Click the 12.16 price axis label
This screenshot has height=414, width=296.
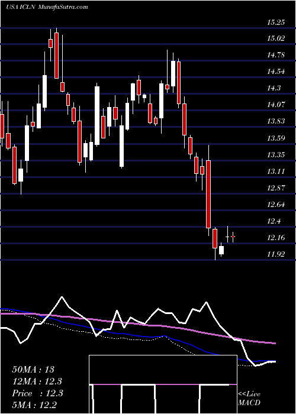coord(276,238)
